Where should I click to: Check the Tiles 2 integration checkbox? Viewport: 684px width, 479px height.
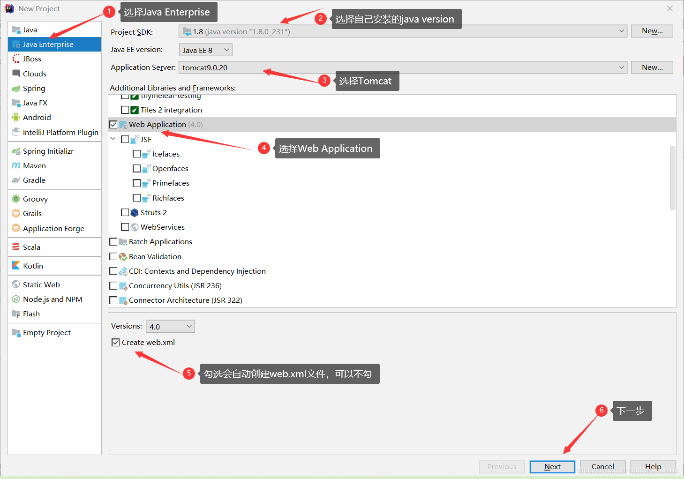(x=125, y=110)
